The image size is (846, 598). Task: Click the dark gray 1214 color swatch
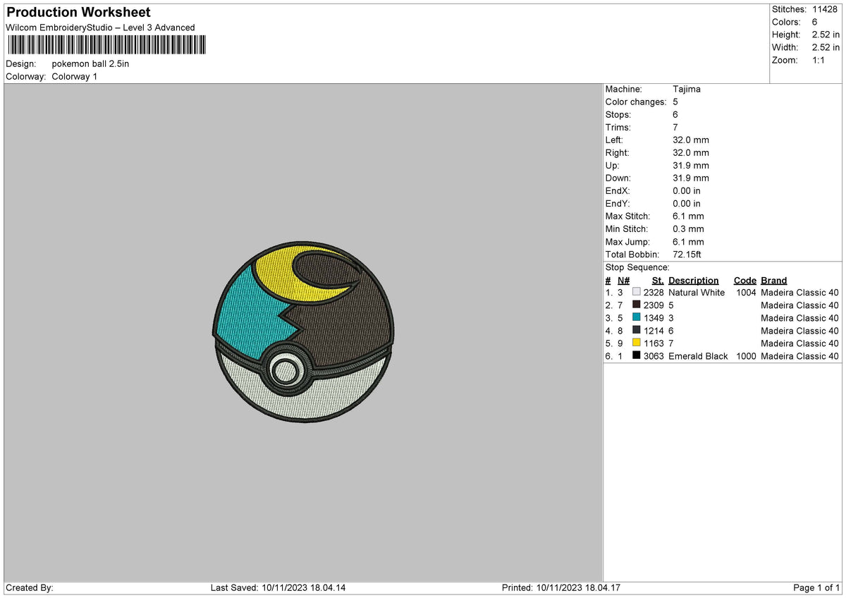pos(637,330)
